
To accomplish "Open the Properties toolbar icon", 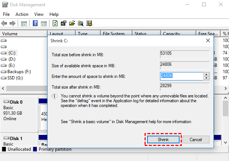I will tap(63, 24).
